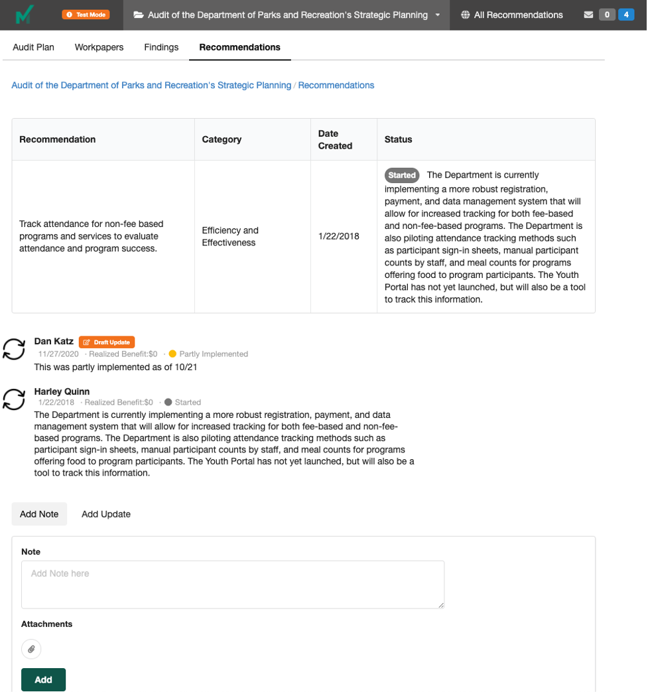Viewport: 648px width, 692px height.
Task: Click the green Add button
Action: click(x=44, y=679)
